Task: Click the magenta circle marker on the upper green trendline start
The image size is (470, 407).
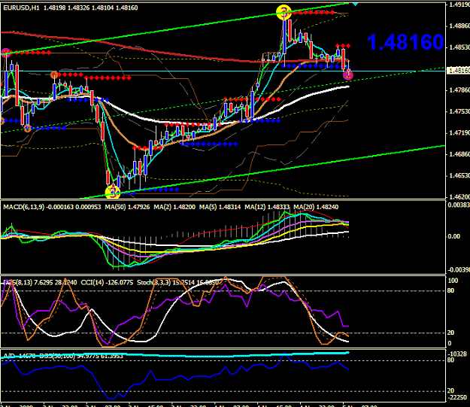Action: pyautogui.click(x=6, y=53)
